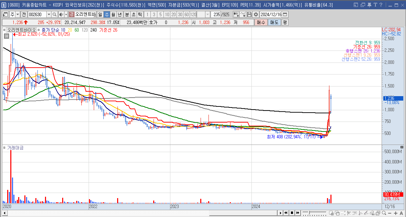Open the dropdown arrow beside the speaker icon
The width and height of the screenshot is (406, 217).
pos(66,14)
